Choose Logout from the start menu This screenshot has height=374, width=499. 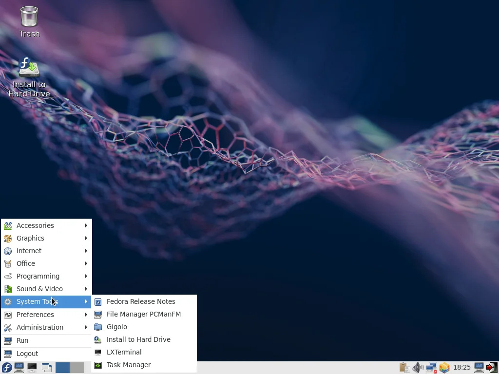pyautogui.click(x=46, y=354)
